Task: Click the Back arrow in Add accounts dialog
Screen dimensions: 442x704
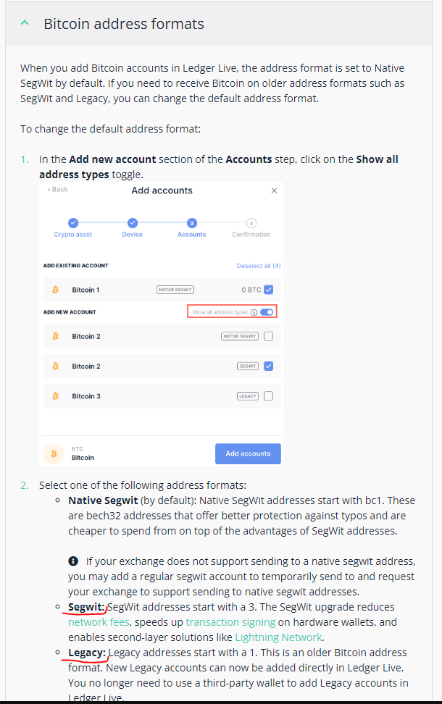Action: [57, 190]
